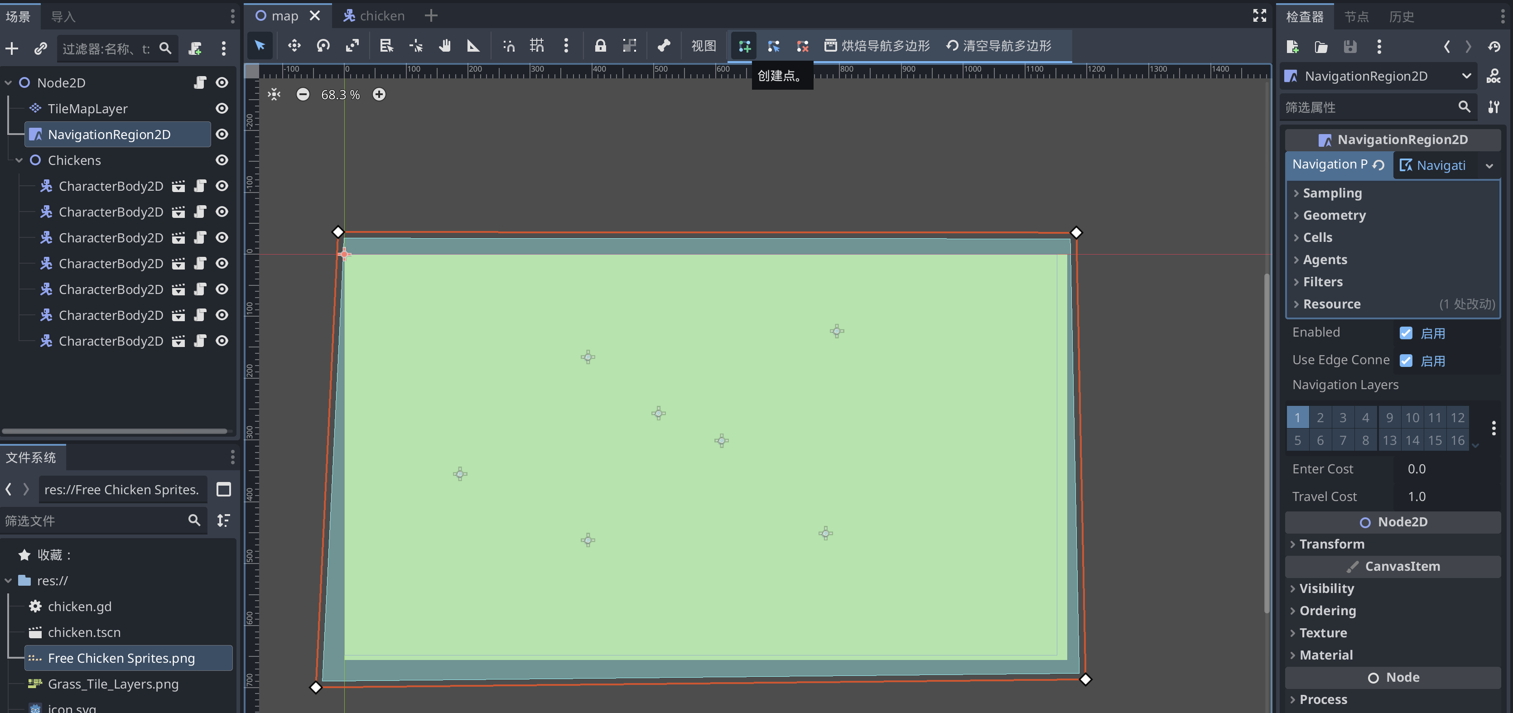Click the lock selected node icon
The image size is (1513, 713).
pos(600,46)
